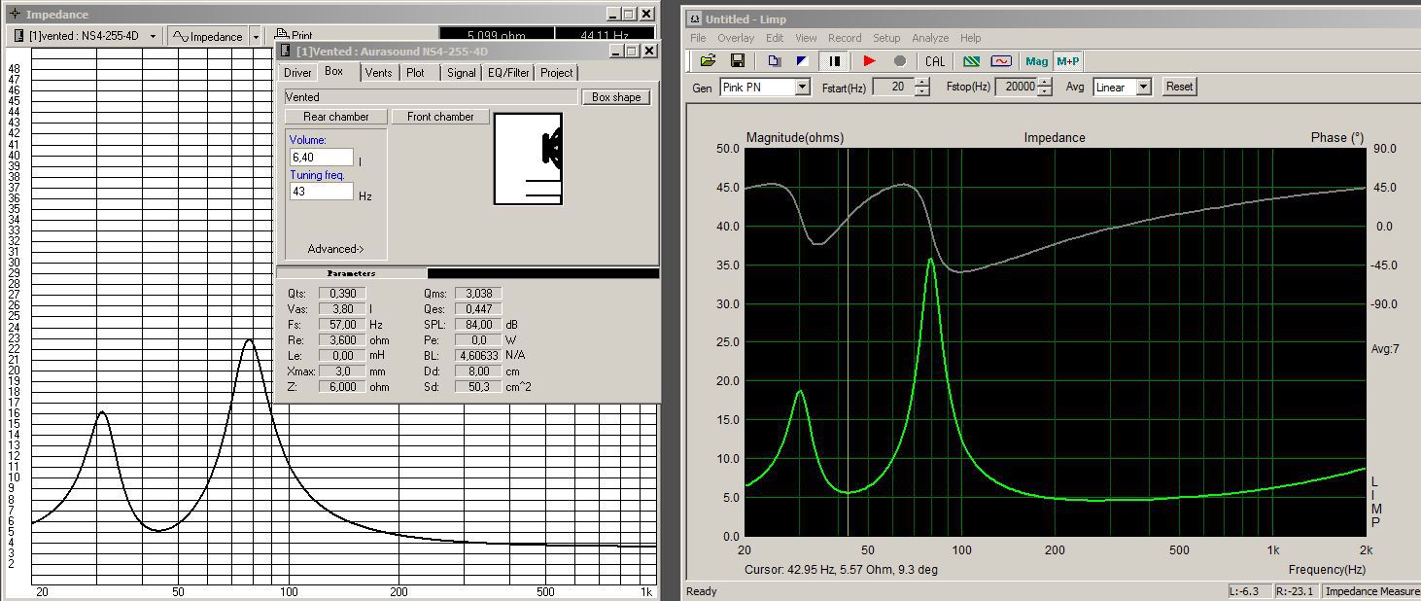Click the Tuning freq. input field
This screenshot has width=1421, height=601.
pyautogui.click(x=321, y=192)
